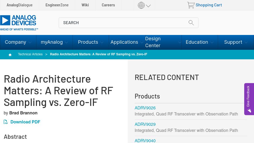Open the Products navigation menu

(x=88, y=42)
